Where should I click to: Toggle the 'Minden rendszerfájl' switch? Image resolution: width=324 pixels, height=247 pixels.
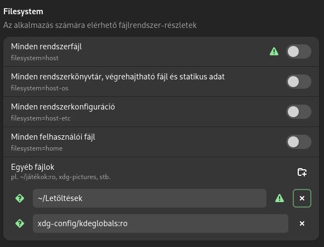click(299, 51)
